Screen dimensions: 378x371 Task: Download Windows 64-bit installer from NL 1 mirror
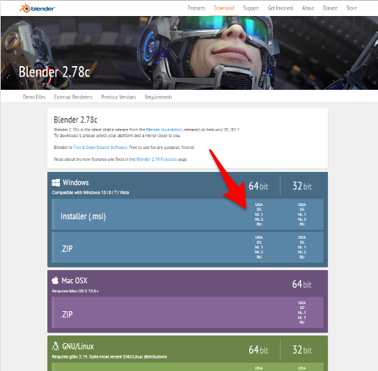(259, 214)
